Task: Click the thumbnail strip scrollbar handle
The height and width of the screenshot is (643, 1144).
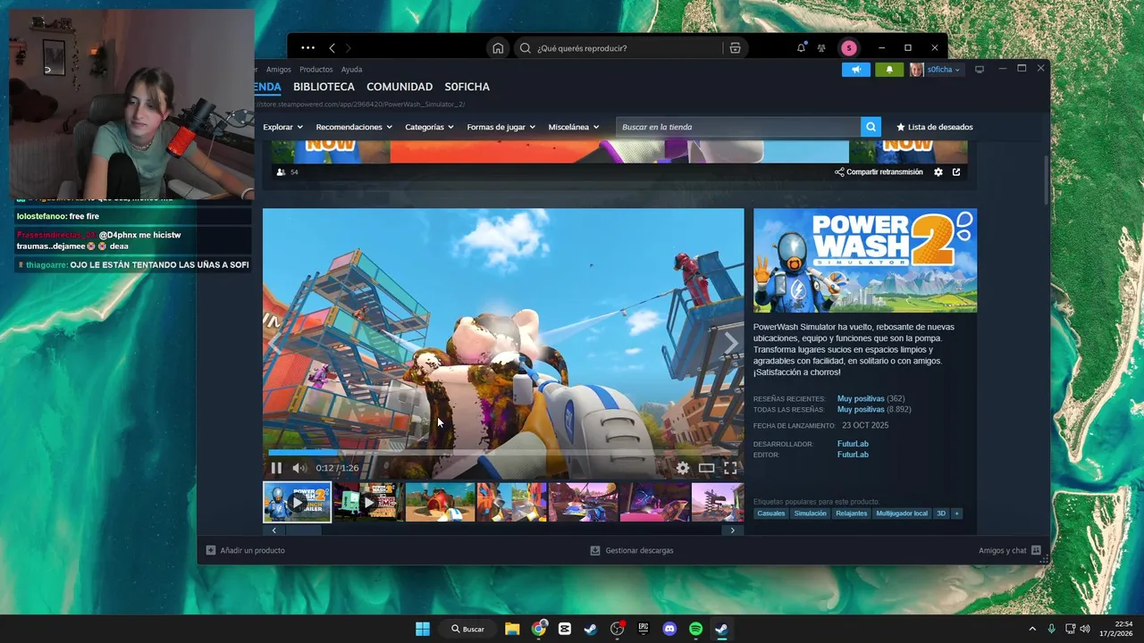Action: point(302,530)
